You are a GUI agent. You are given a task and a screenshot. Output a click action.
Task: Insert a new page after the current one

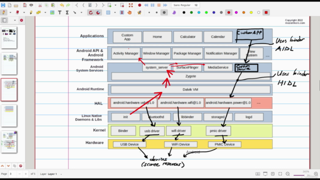point(109,5)
